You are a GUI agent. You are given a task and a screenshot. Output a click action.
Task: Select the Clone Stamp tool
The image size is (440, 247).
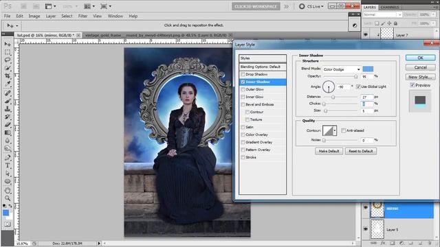point(8,108)
